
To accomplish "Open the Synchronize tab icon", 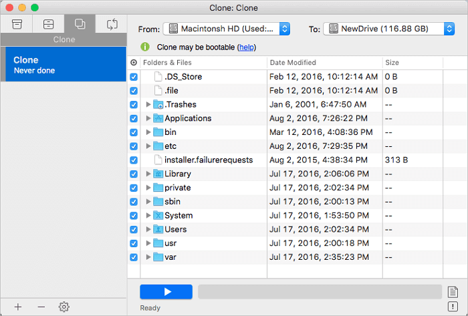I will coord(111,25).
